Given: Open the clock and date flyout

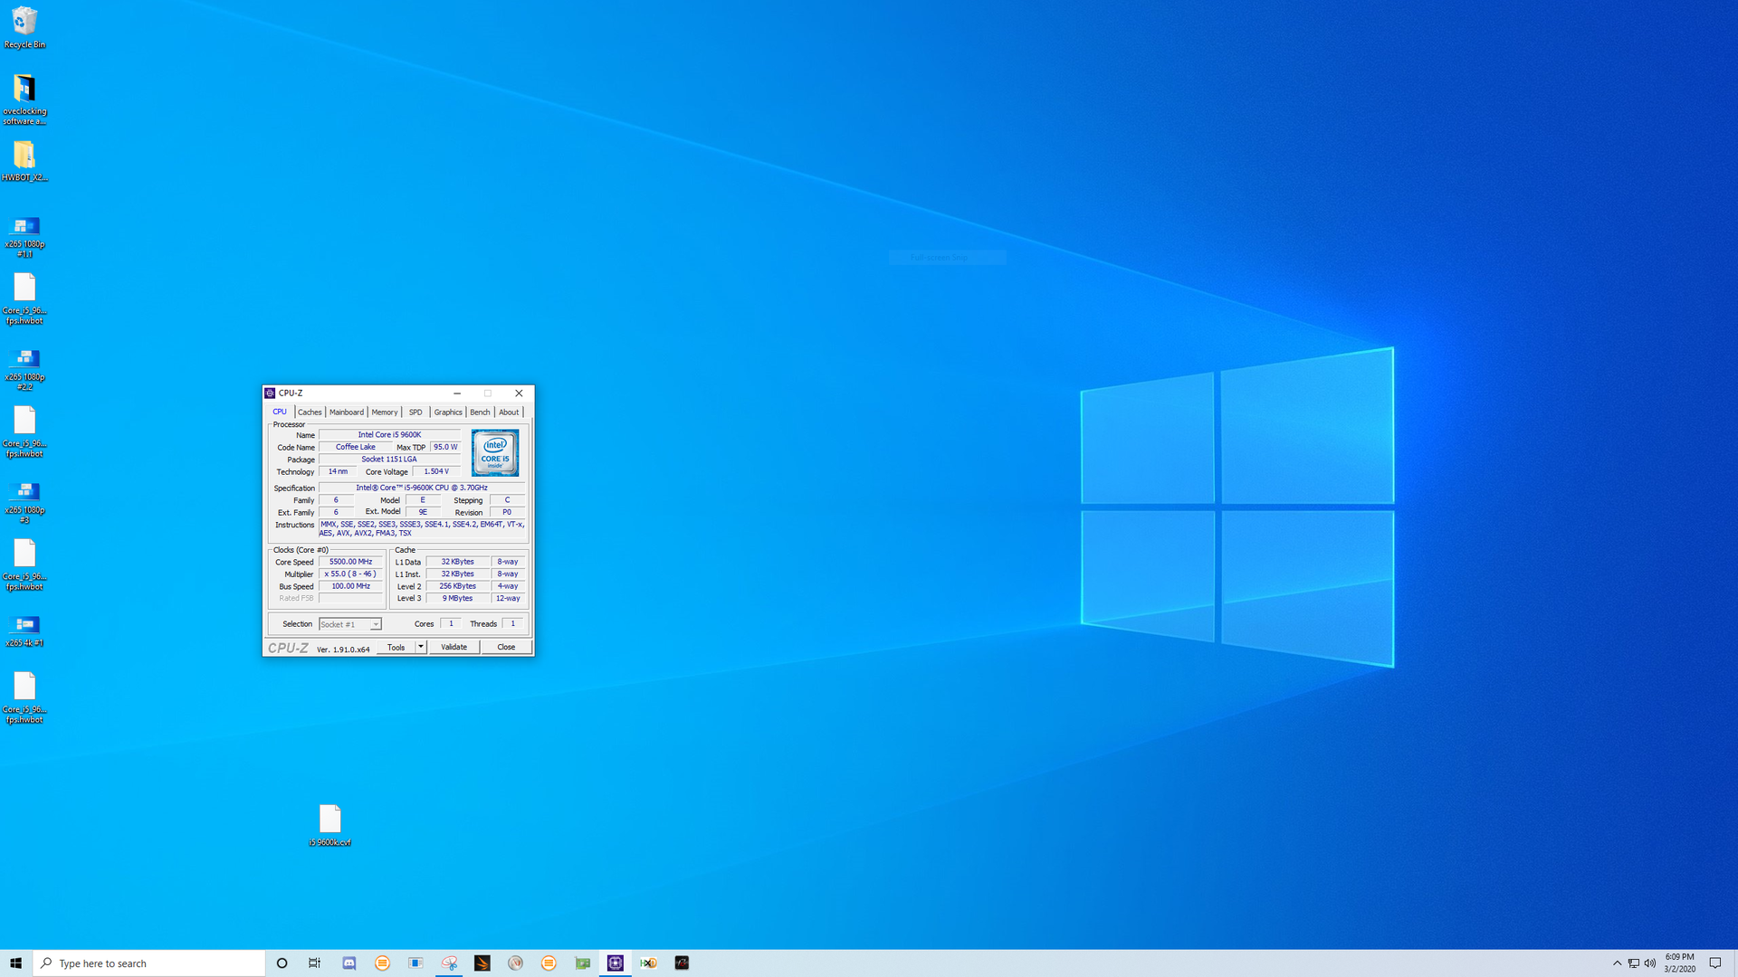Looking at the screenshot, I should coord(1679,963).
